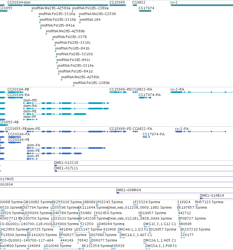Image resolution: width=233 pixels, height=250 pixels.
Task: Click the DME1-008M04 BAC clone label
Action: 128,190
